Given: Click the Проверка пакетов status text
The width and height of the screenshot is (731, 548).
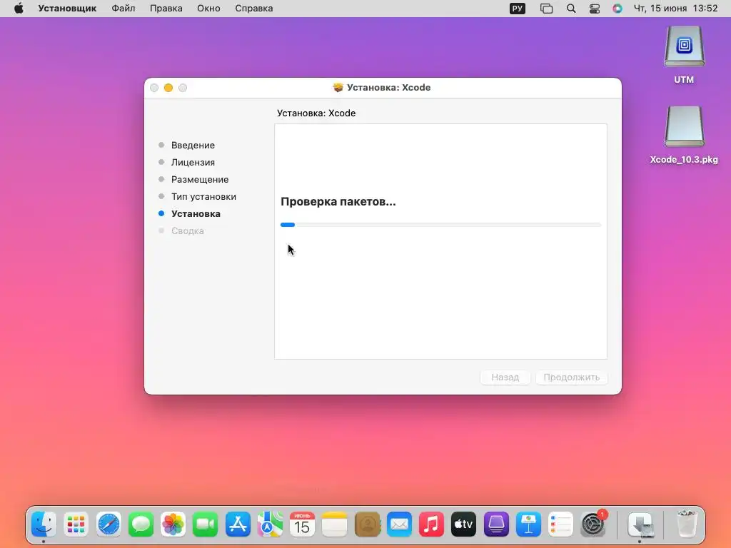Looking at the screenshot, I should pyautogui.click(x=338, y=202).
